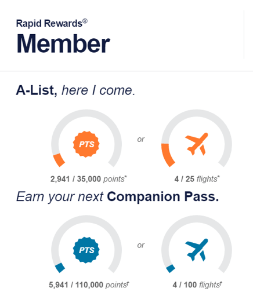Click the 5,941 / 110,000 points label
The height and width of the screenshot is (292, 253).
pos(89,285)
